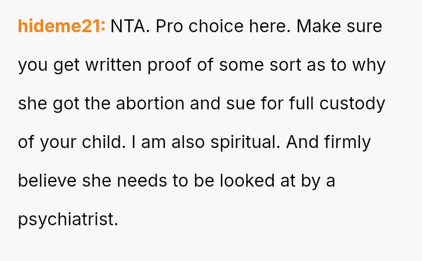
Task: Click the word "spiritual" in fourth line
Action: [244, 143]
